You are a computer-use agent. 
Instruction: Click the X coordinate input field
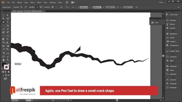click(x=84, y=7)
